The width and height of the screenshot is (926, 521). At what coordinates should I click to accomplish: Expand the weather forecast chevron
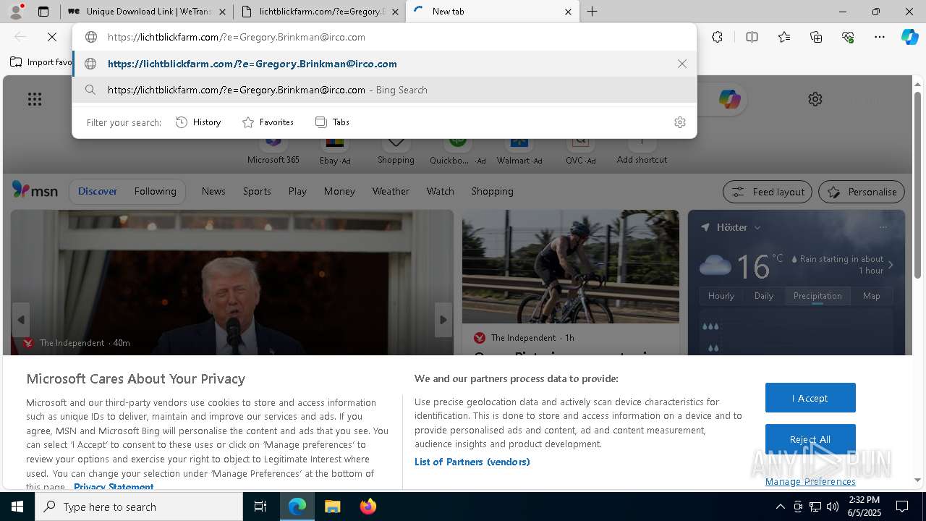[x=891, y=265]
